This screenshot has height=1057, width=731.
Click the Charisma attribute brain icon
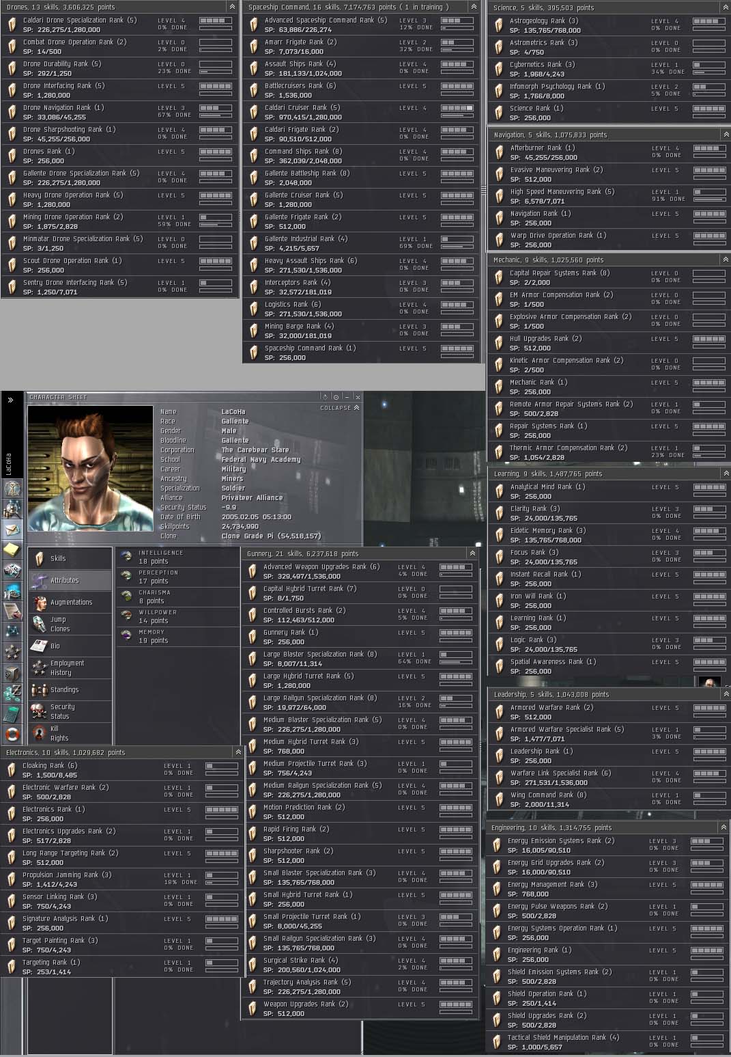[126, 596]
